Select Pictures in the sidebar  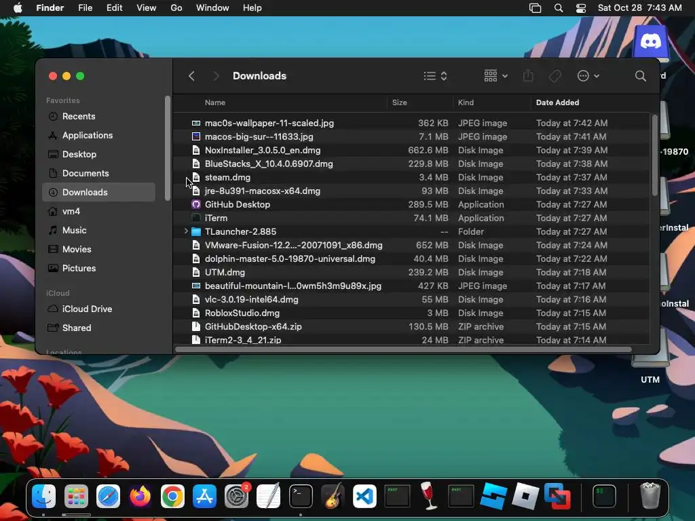(98, 268)
